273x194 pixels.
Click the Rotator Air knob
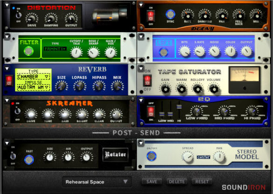(68, 157)
